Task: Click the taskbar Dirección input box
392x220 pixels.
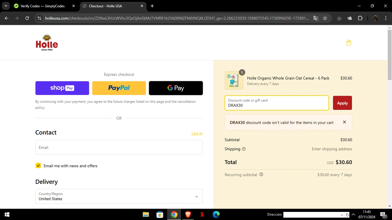Action: click(312, 215)
